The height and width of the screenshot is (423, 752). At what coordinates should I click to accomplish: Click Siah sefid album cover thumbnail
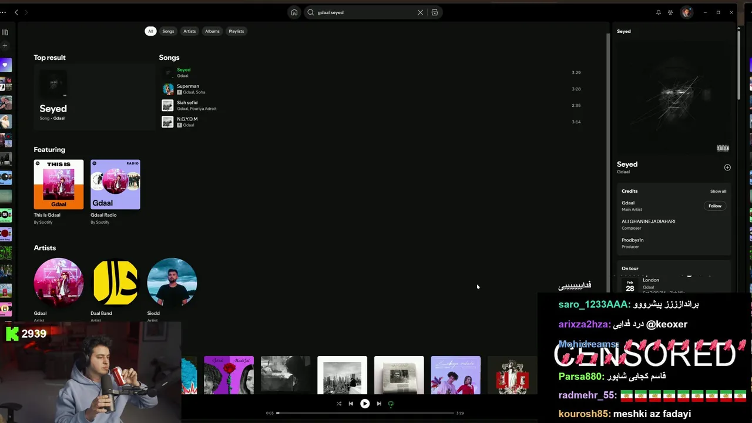point(168,106)
